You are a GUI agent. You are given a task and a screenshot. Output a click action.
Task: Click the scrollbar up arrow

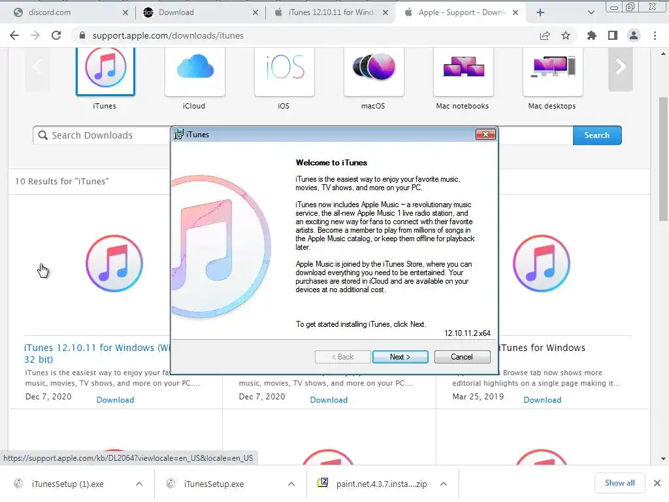[x=663, y=54]
